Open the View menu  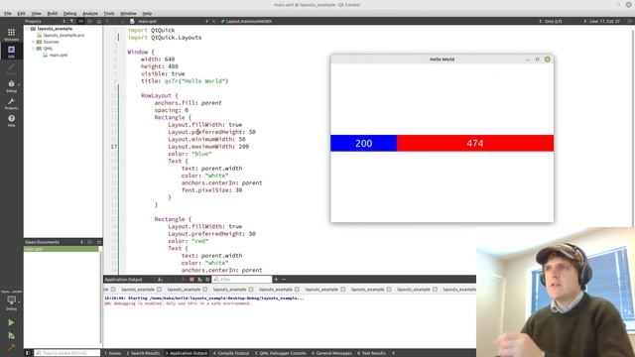(x=36, y=13)
